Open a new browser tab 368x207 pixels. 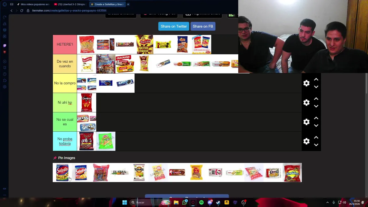pos(128,4)
